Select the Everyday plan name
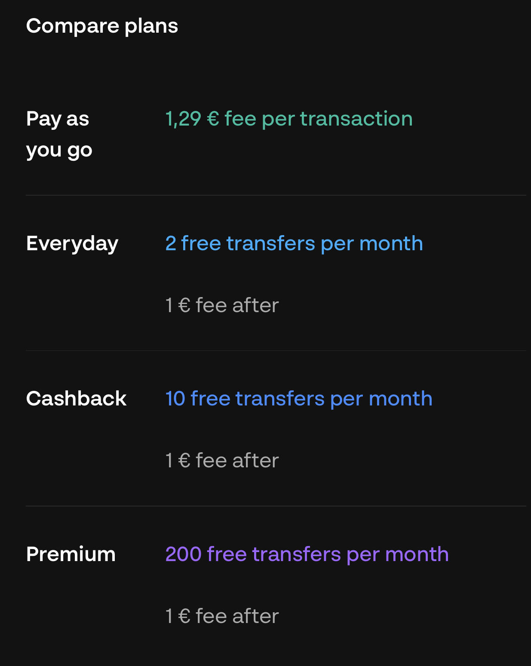Image resolution: width=531 pixels, height=666 pixels. coord(72,244)
